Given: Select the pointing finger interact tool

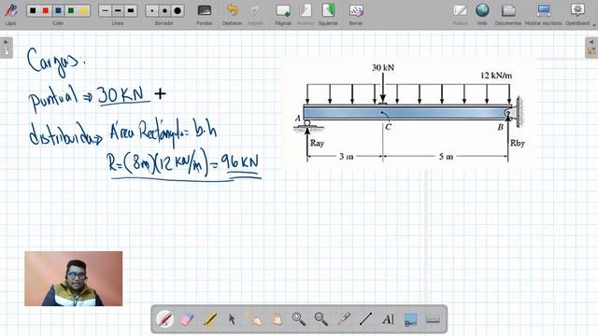Looking at the screenshot, I should (254, 319).
